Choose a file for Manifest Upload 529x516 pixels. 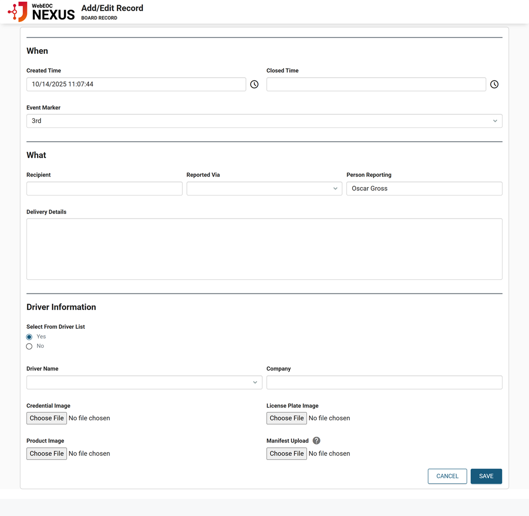coord(286,453)
